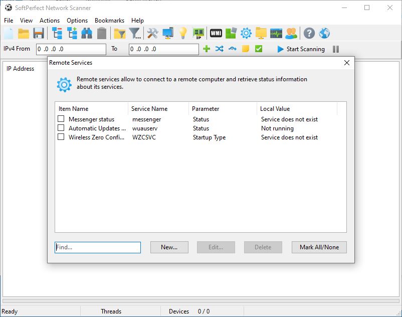Select 'wuauserv' service name cell

pos(145,128)
